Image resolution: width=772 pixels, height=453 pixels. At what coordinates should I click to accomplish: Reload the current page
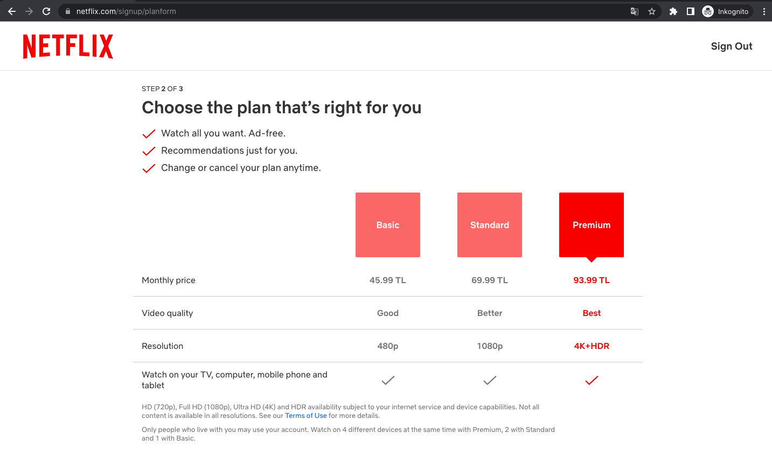46,11
